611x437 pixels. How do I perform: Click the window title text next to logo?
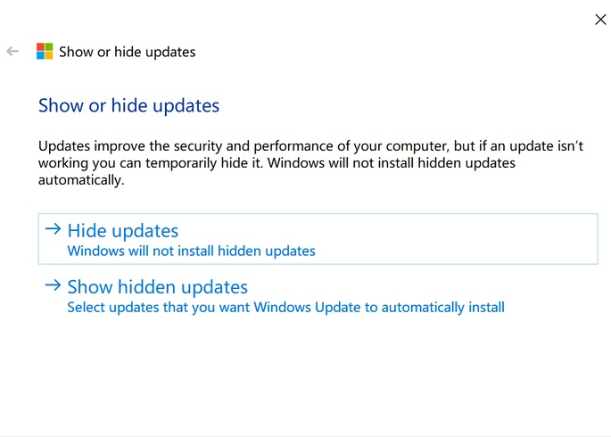[x=128, y=52]
